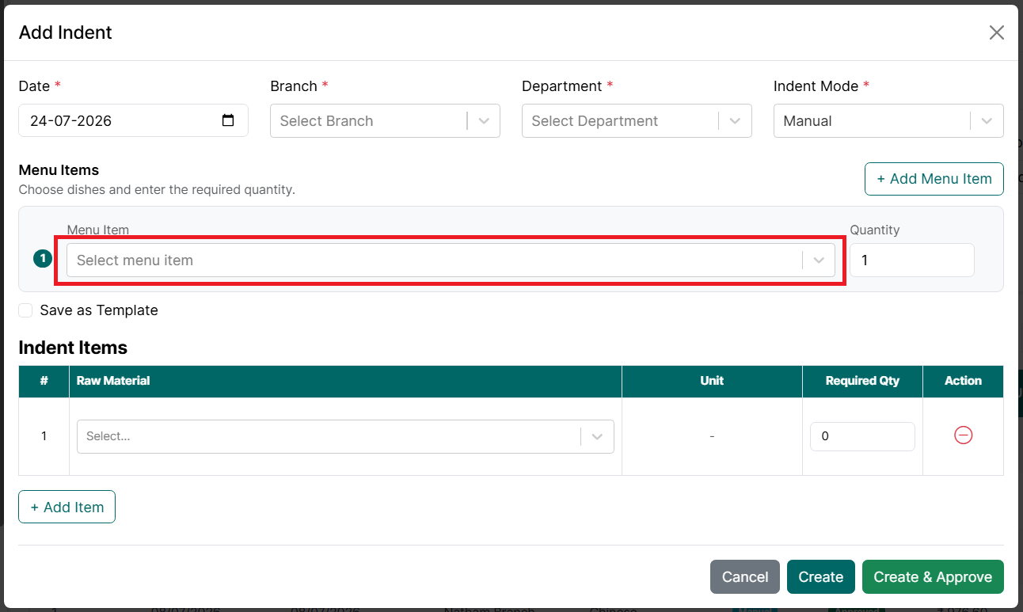The image size is (1023, 612).
Task: Click the Required Qty column header
Action: click(x=862, y=381)
